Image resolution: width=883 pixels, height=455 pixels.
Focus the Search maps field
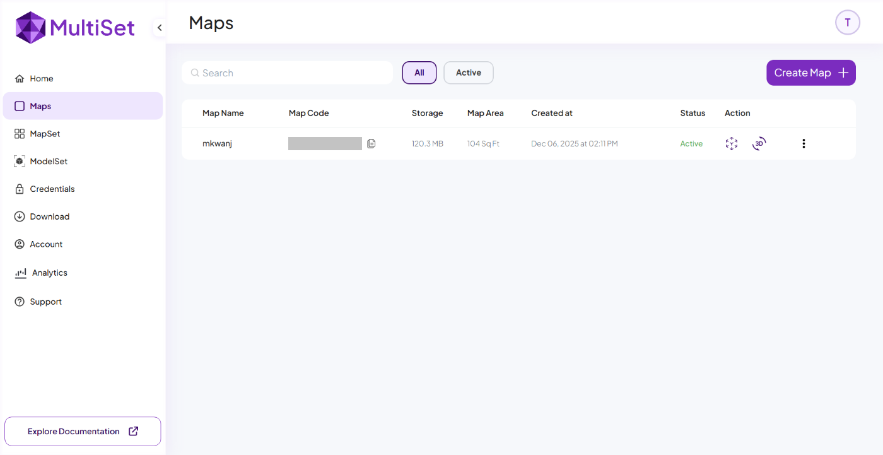pos(288,73)
